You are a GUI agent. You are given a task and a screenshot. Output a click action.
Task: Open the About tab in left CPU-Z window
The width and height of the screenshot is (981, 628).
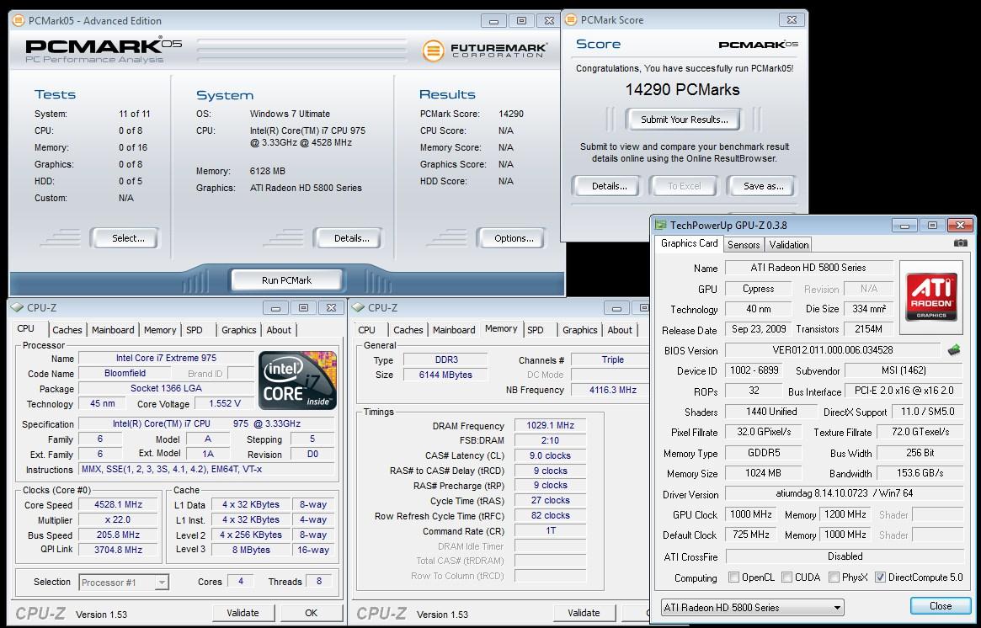pos(279,330)
